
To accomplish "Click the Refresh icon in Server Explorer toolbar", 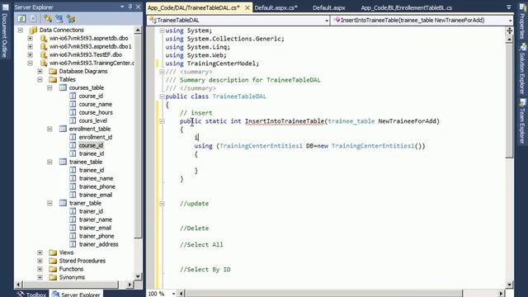I will [21, 18].
